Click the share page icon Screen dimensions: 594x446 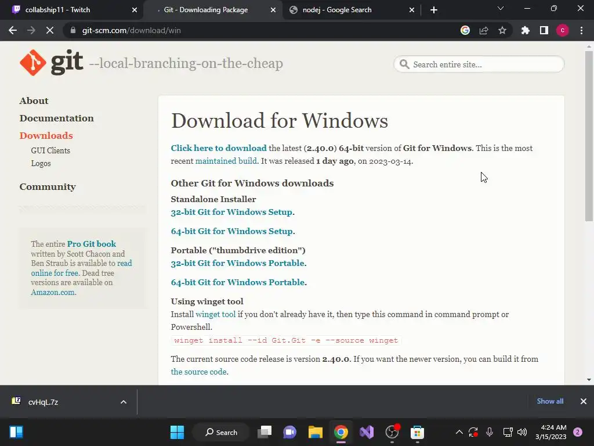tap(484, 30)
